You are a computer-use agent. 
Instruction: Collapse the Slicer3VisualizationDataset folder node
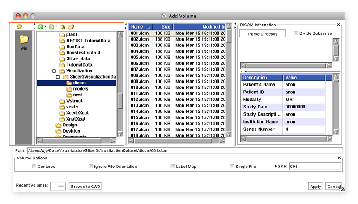[59, 77]
